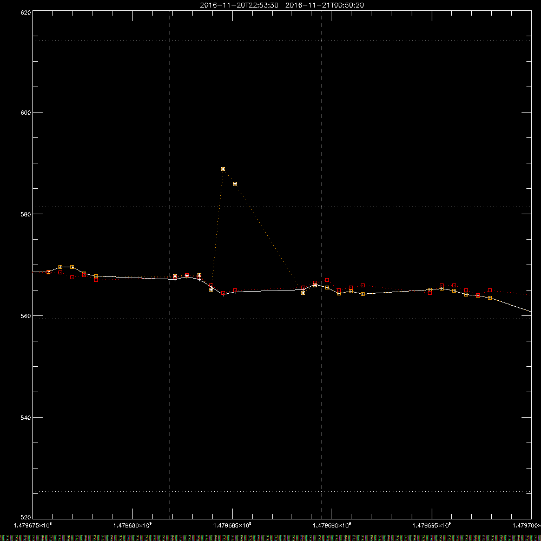Click the x-axis label 1.479695×10⁹
The height and width of the screenshot is (541, 541).
[432, 525]
